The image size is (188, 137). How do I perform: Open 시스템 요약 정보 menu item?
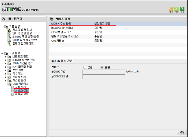point(22,30)
